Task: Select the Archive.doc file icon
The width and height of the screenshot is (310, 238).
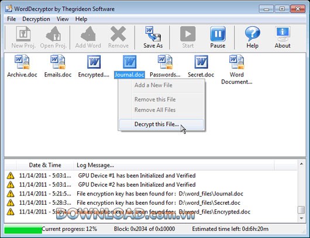Action: click(22, 62)
